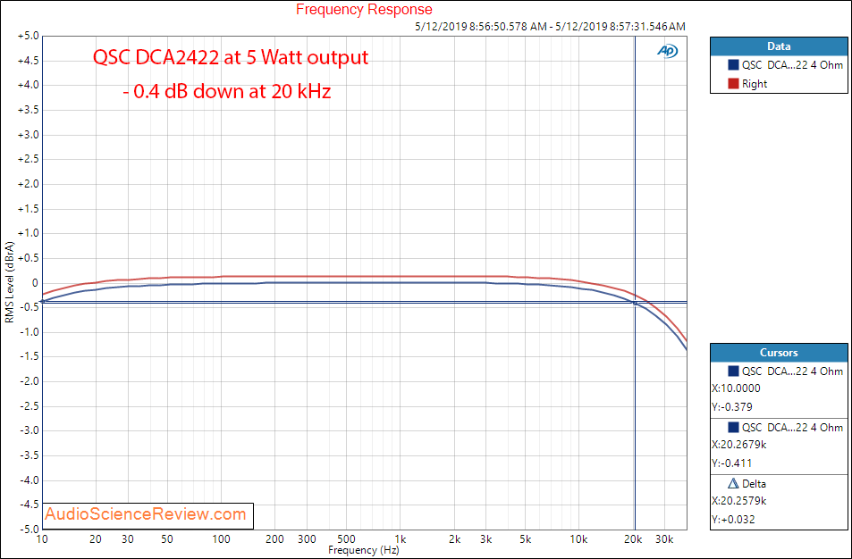852x559 pixels.
Task: Click the cursor value X:20.2679k
Action: tap(739, 445)
